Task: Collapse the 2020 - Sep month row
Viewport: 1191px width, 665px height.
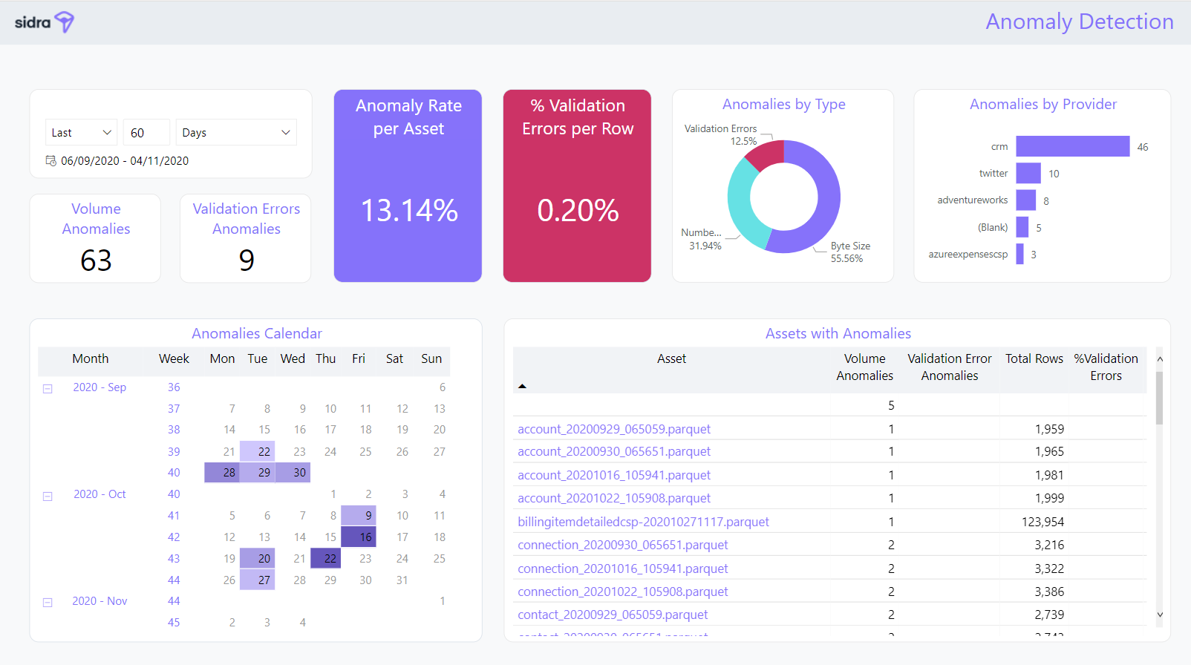Action: (x=48, y=388)
